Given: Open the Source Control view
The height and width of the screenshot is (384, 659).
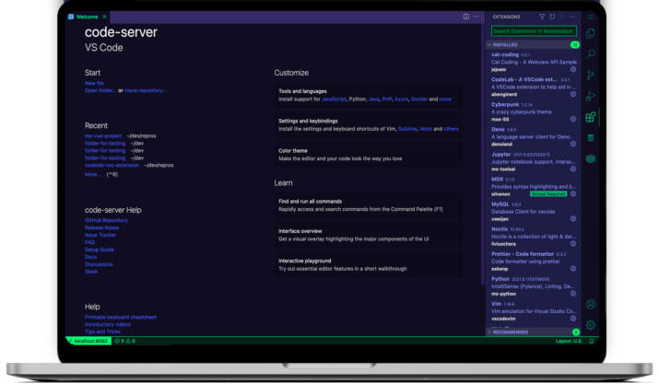Looking at the screenshot, I should coord(591,76).
